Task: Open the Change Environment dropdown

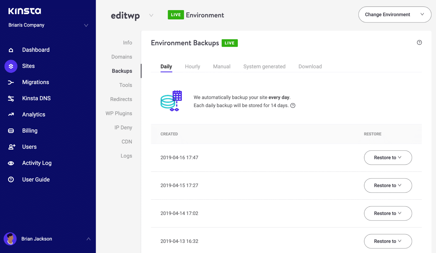Action: (395, 15)
